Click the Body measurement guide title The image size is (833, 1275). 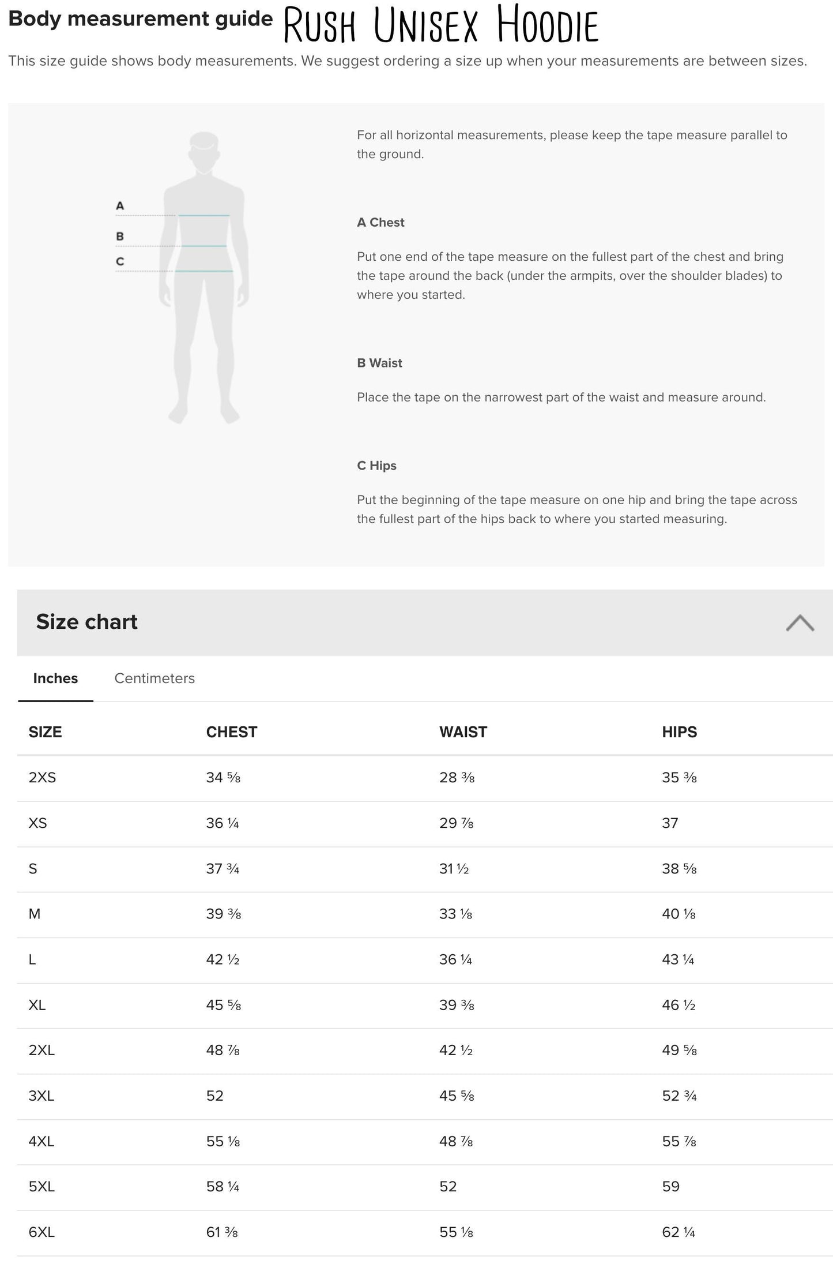(140, 19)
